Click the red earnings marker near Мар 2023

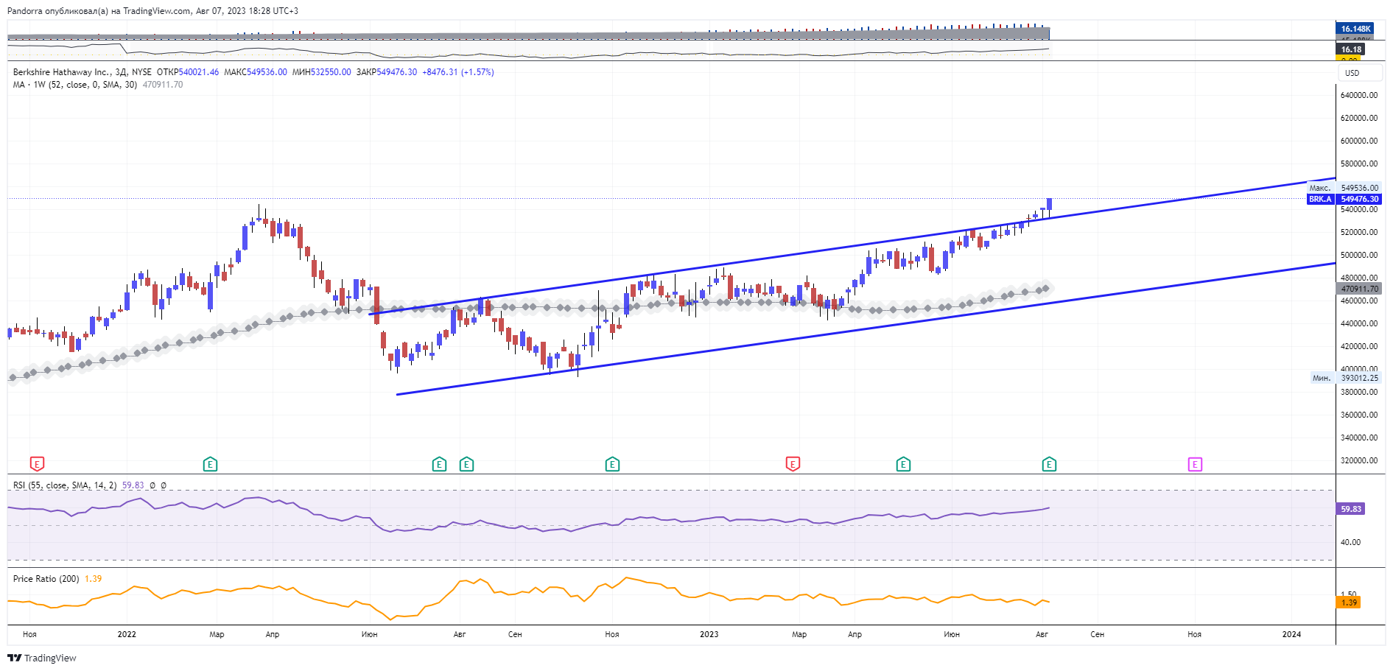click(x=793, y=464)
